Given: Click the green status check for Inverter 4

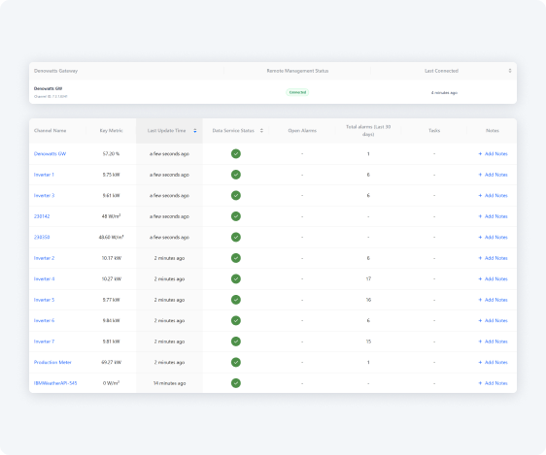Looking at the screenshot, I should pyautogui.click(x=236, y=278).
